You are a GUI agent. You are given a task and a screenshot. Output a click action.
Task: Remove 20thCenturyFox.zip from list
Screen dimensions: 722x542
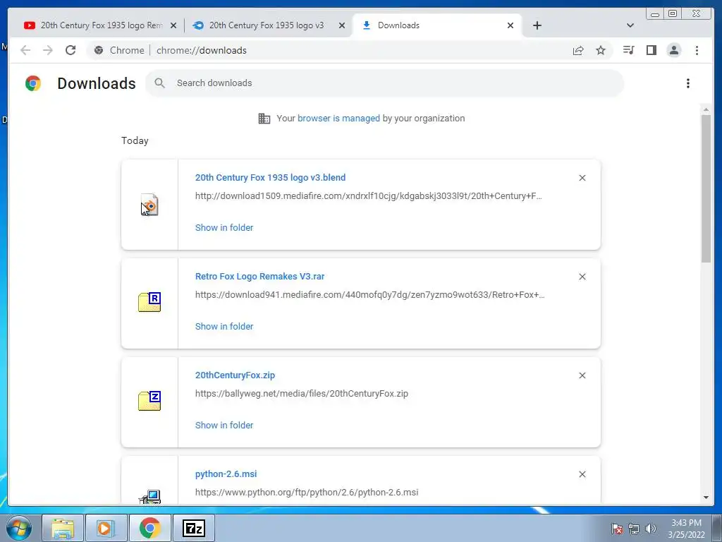coord(582,375)
